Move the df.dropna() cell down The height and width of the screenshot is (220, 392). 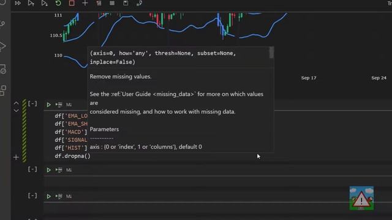coord(17,110)
